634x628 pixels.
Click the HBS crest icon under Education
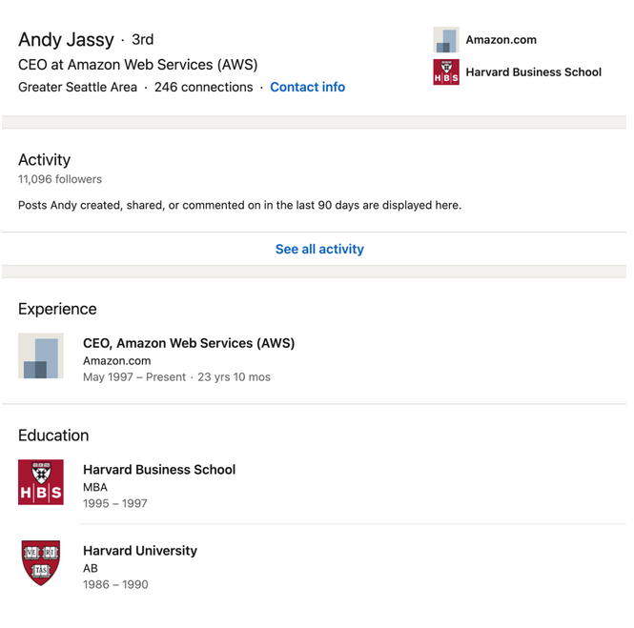[x=41, y=482]
